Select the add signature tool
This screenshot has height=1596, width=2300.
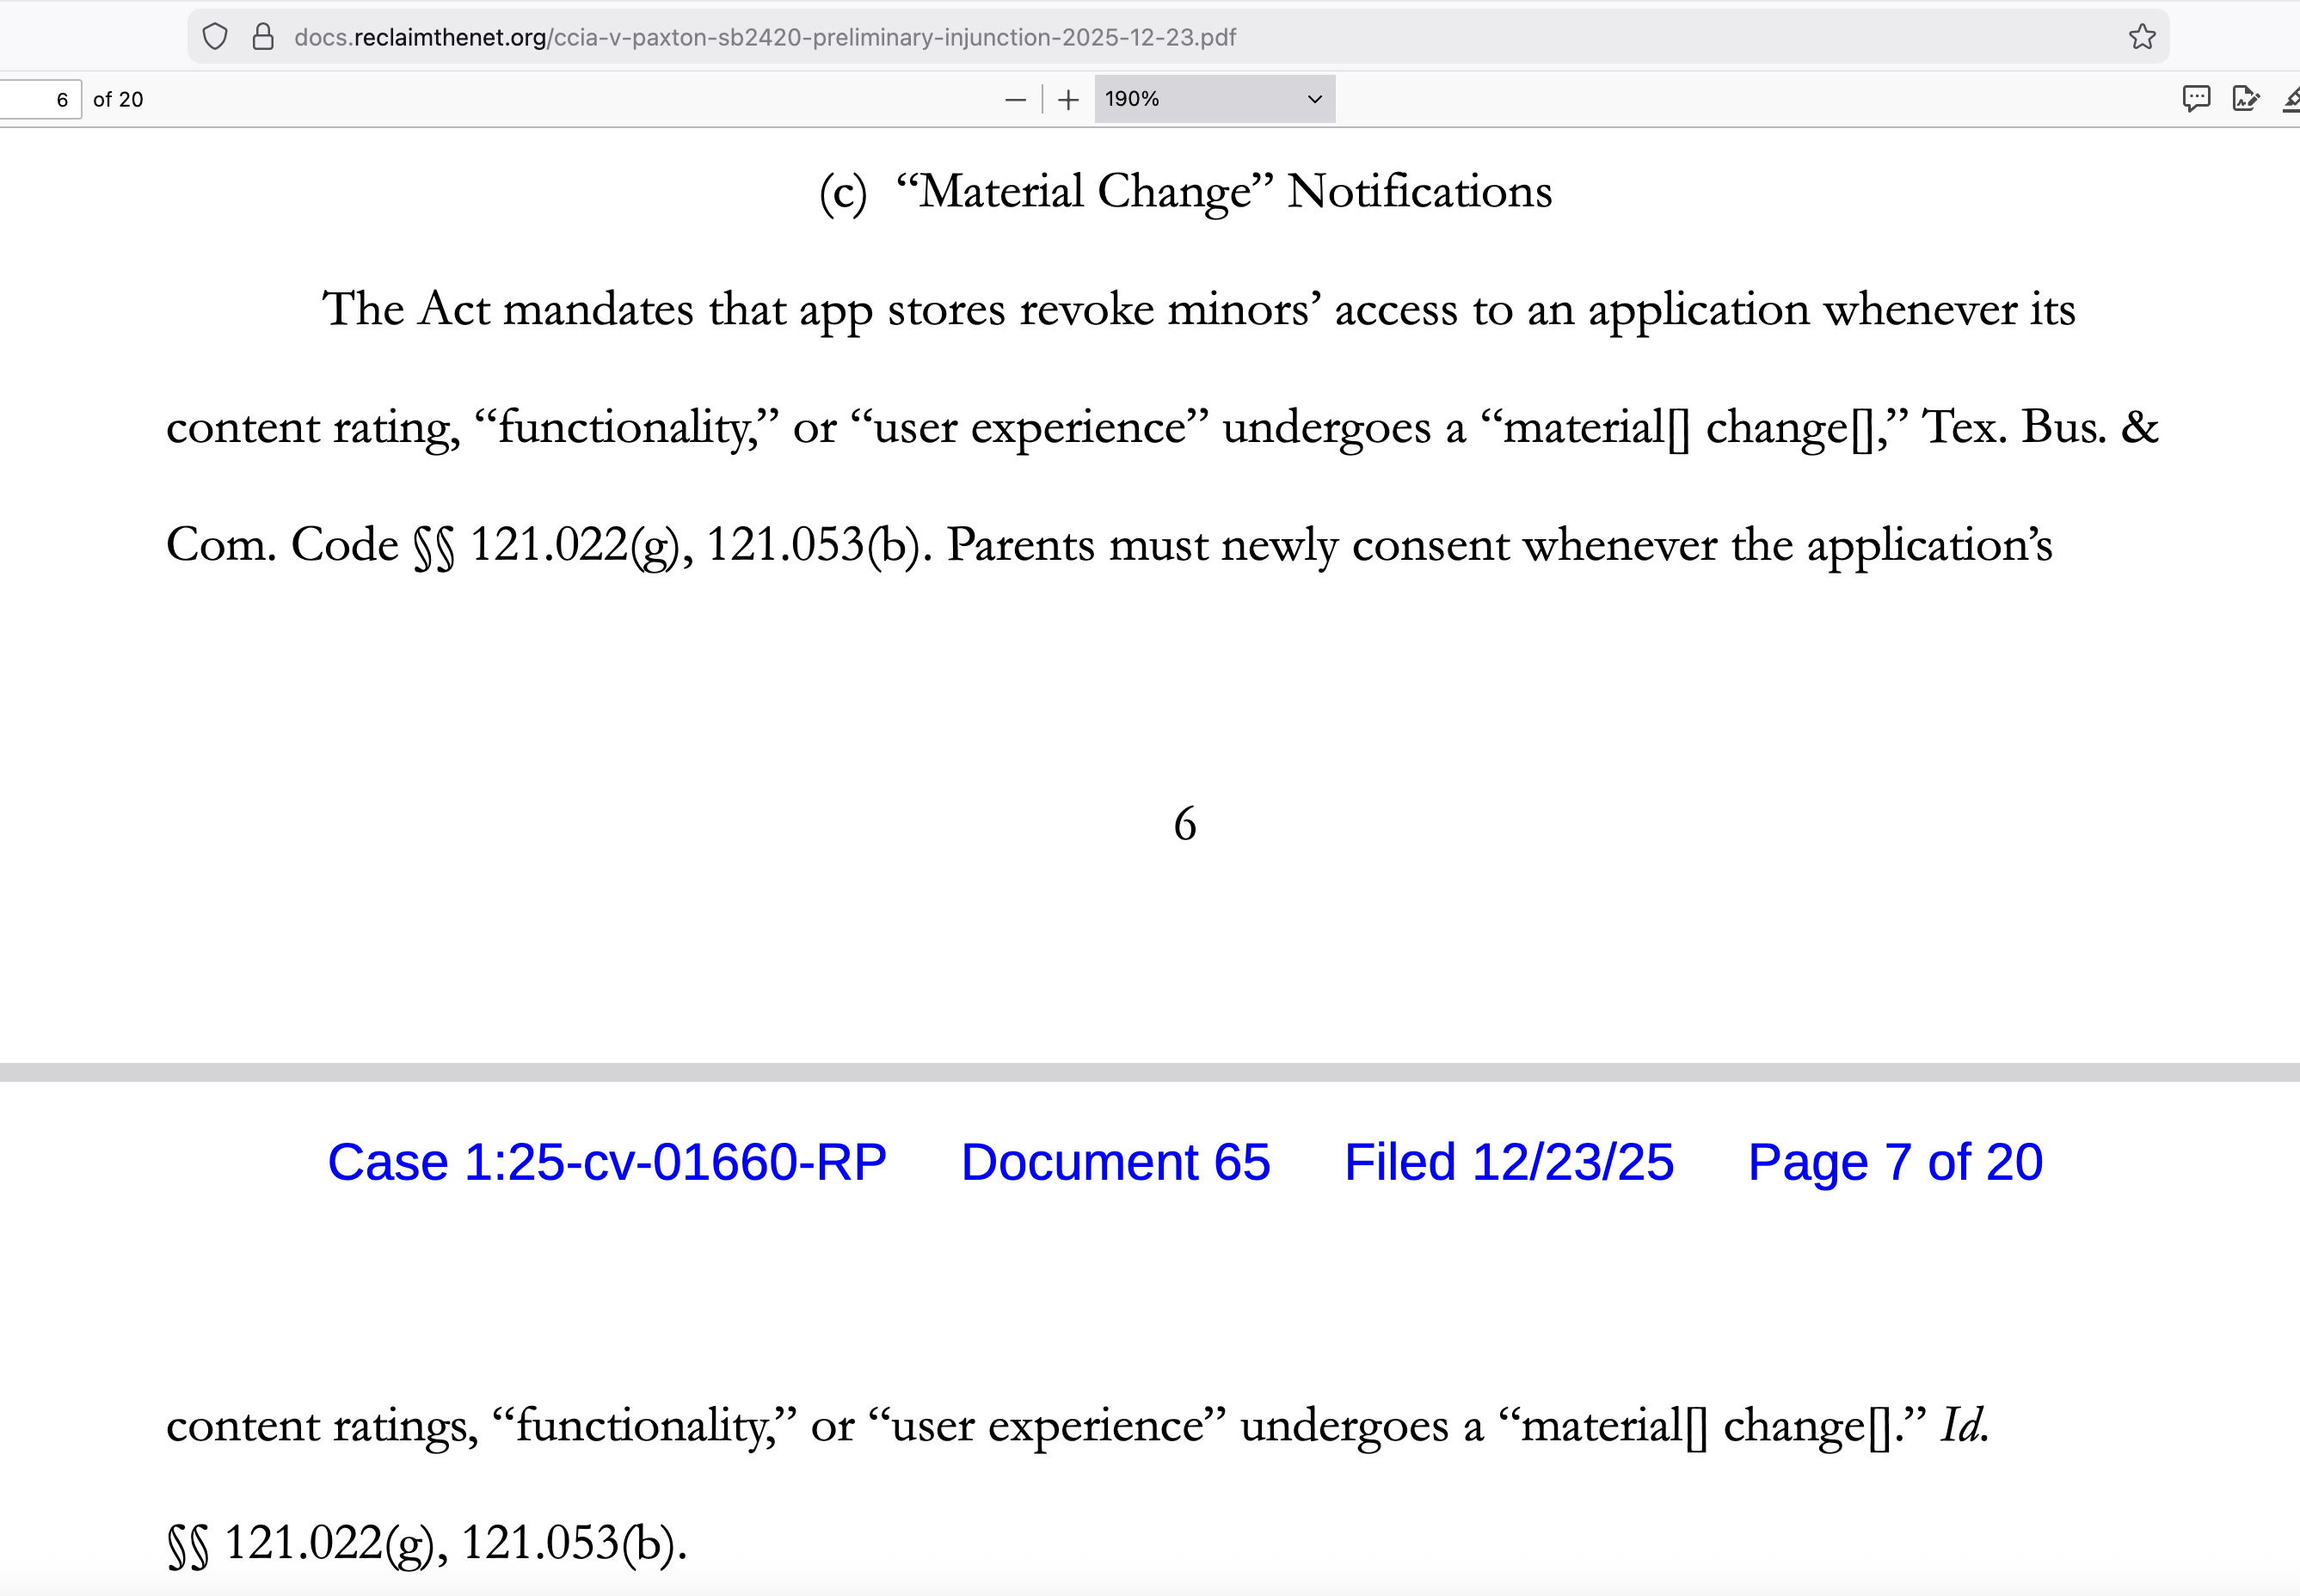click(2245, 98)
